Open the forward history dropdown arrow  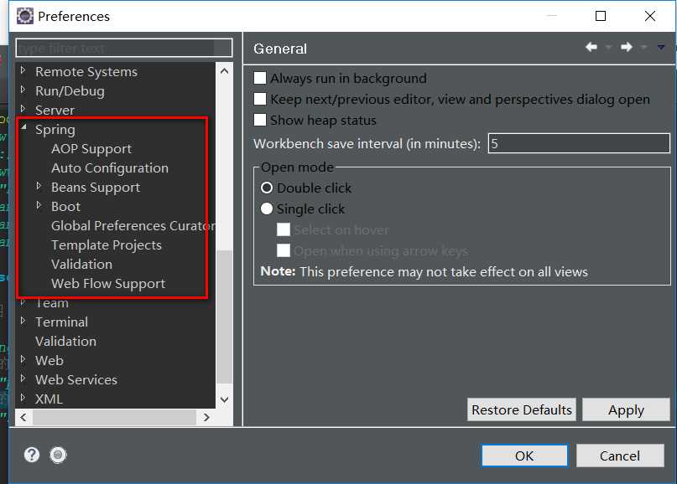pos(643,47)
